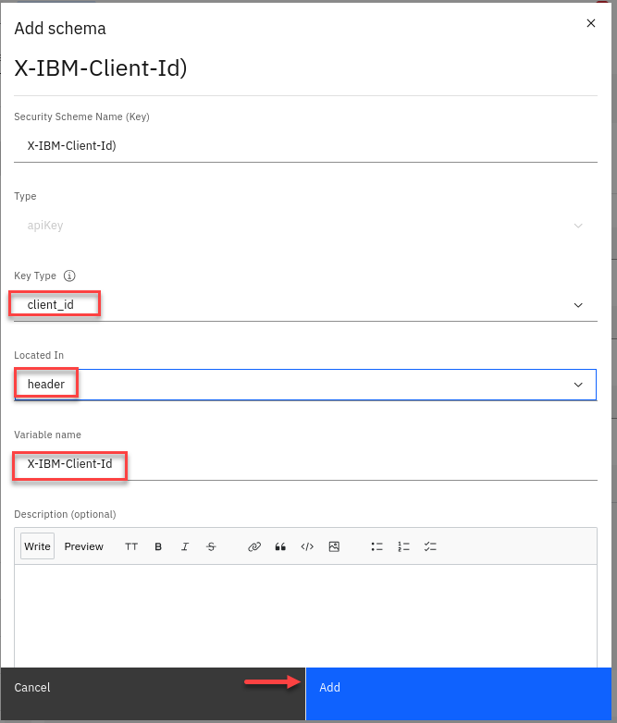The height and width of the screenshot is (723, 617).
Task: Apply strikethrough formatting to text
Action: pyautogui.click(x=211, y=546)
